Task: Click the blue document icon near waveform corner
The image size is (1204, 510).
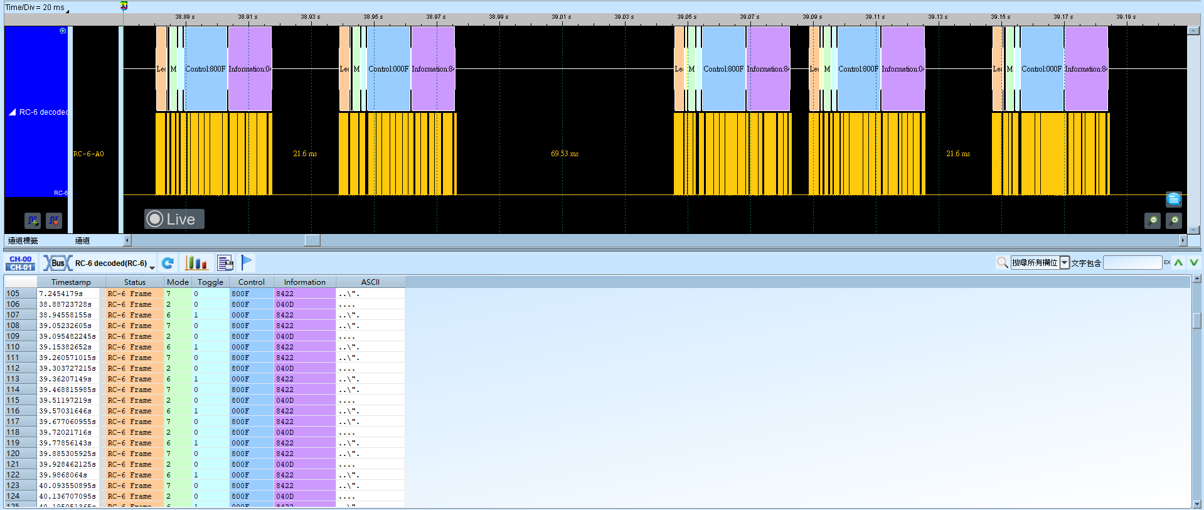Action: 1174,199
